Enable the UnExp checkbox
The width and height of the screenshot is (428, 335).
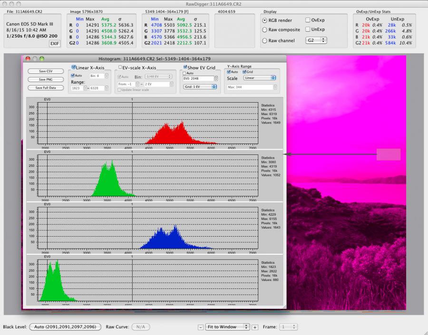pos(308,29)
